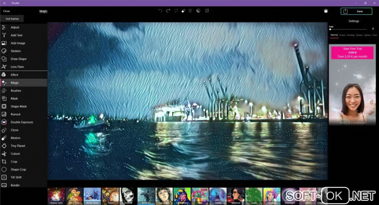Select the Tilt Shift tool

point(23,177)
